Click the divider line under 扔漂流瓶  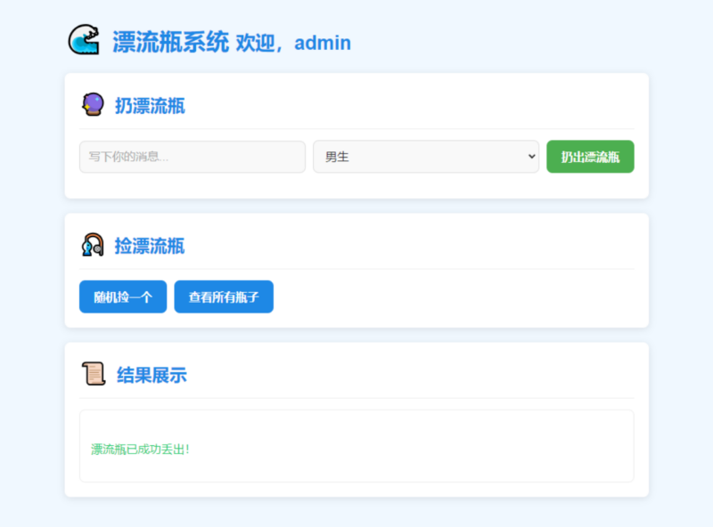pos(356,129)
